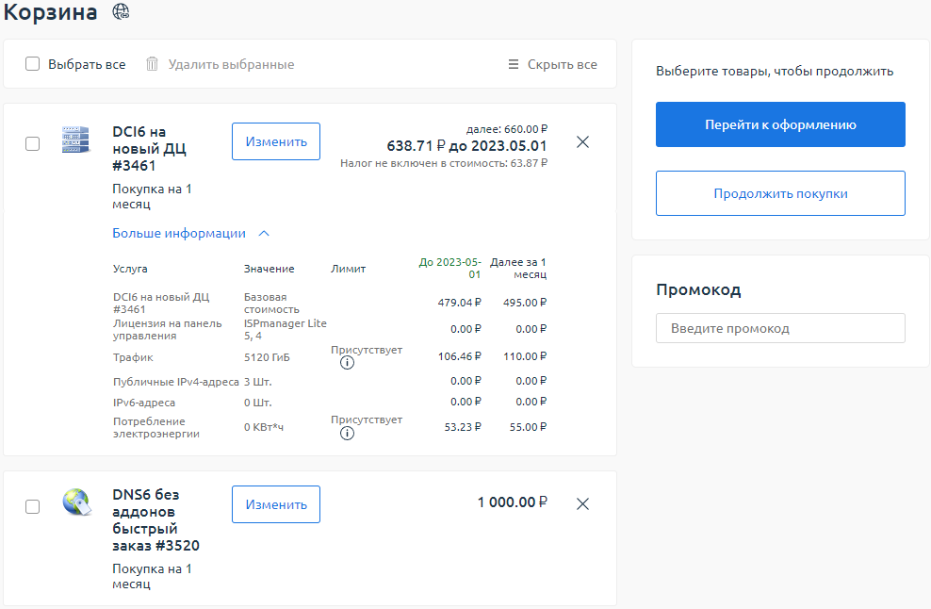Focus the Введите промокод field

click(x=780, y=329)
